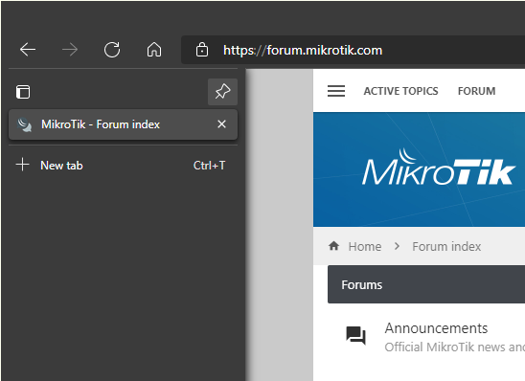Image resolution: width=525 pixels, height=381 pixels.
Task: Switch to MikroTik - Forum index tab
Action: coord(123,124)
